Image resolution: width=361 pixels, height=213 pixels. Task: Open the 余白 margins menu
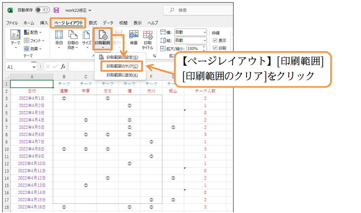click(x=59, y=39)
